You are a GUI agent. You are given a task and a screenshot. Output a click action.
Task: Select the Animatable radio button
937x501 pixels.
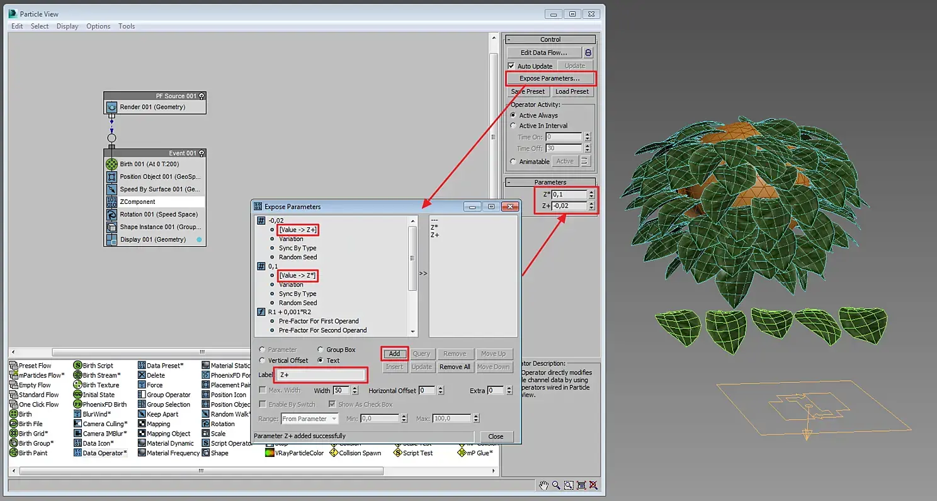point(513,162)
